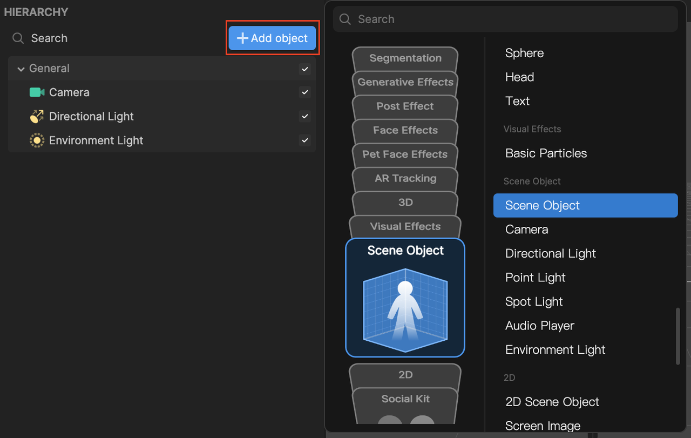Open the Face Effects category tab

click(x=405, y=130)
